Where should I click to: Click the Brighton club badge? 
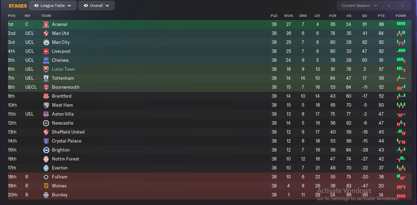(x=46, y=150)
